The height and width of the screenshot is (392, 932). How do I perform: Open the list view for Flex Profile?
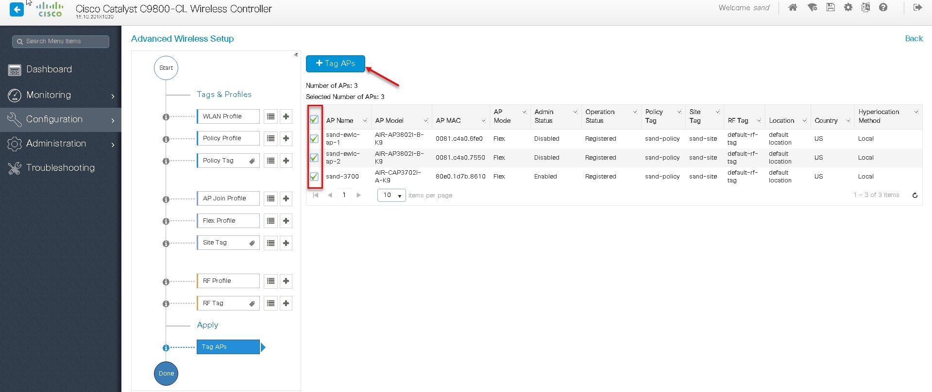coord(271,221)
